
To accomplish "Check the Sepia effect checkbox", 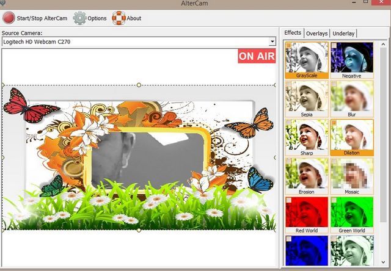I will [x=288, y=84].
